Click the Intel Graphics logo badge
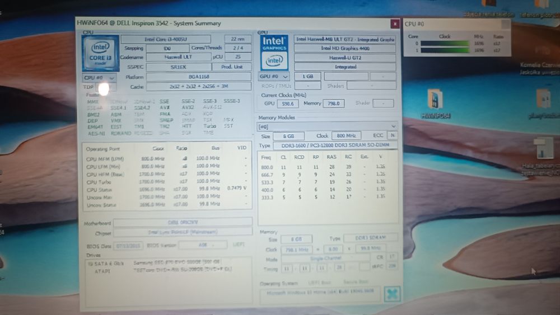 click(274, 52)
